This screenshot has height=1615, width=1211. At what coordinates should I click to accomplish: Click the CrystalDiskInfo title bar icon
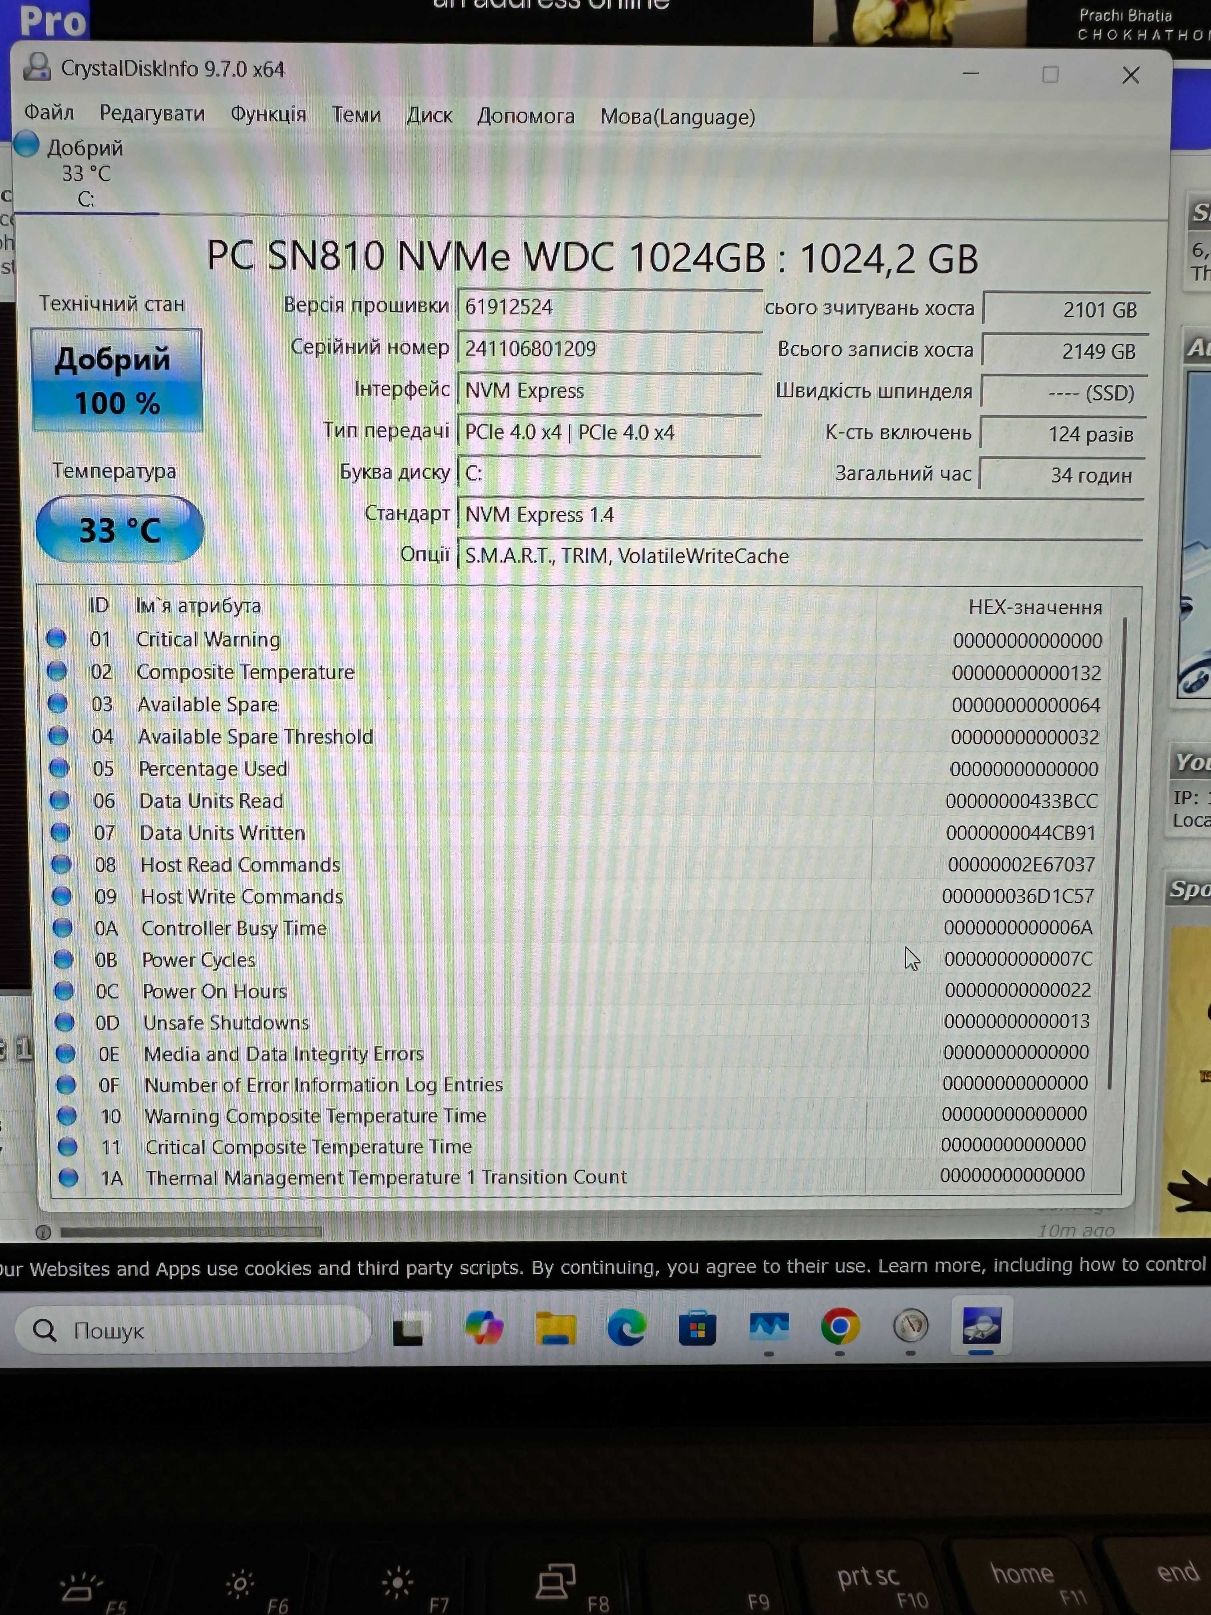tap(36, 66)
